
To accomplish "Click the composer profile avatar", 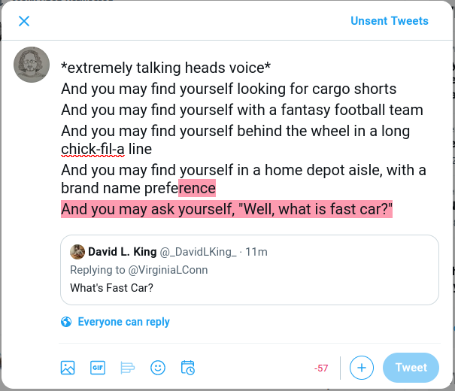I will pyautogui.click(x=32, y=65).
